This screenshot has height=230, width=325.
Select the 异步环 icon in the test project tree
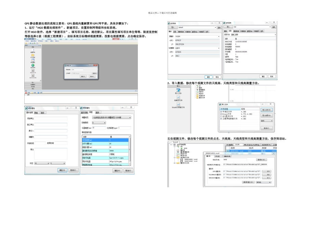pyautogui.click(x=178, y=156)
